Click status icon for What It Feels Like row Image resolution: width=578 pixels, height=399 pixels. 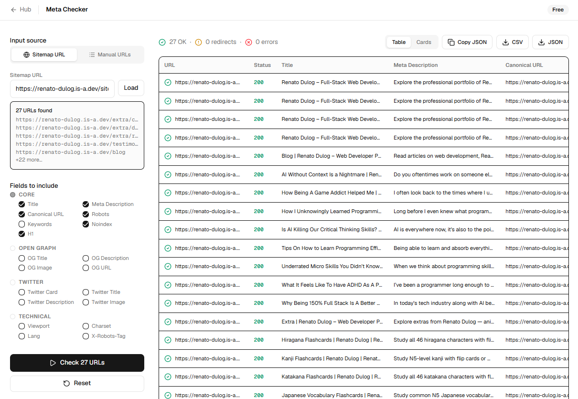(x=168, y=285)
